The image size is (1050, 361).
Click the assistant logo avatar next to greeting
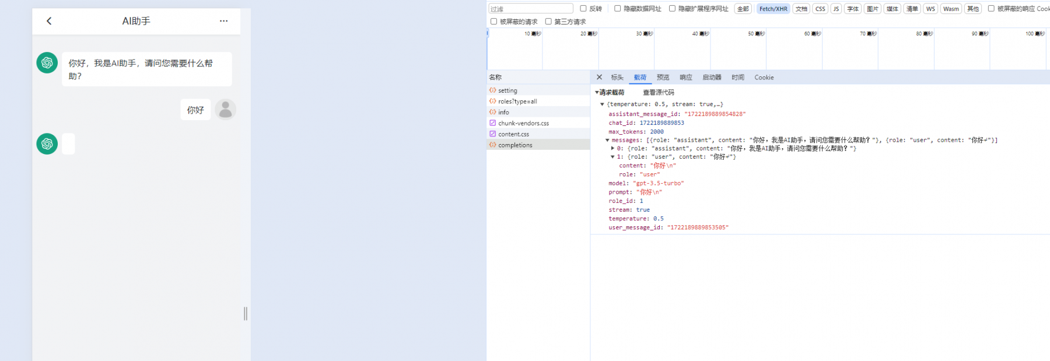pos(47,63)
